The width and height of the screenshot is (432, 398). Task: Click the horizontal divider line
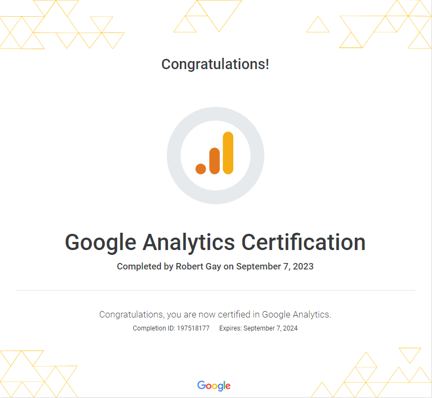click(x=215, y=291)
